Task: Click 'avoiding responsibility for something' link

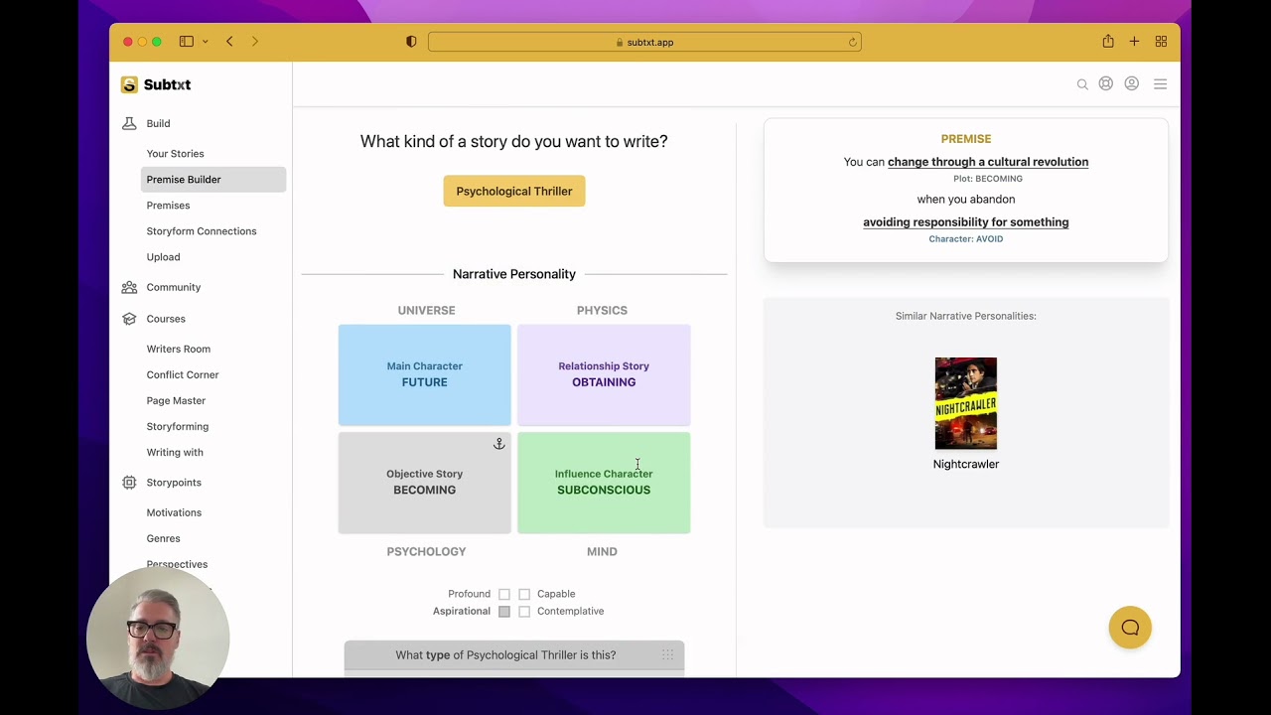Action: coord(966,222)
